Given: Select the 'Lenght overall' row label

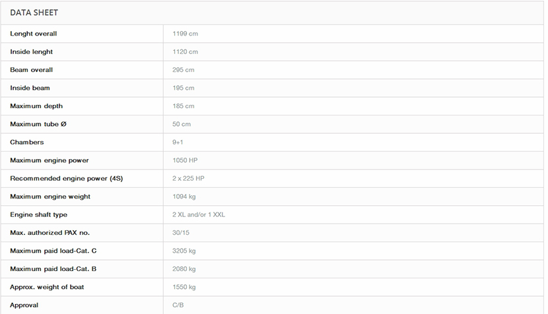Looking at the screenshot, I should 34,34.
